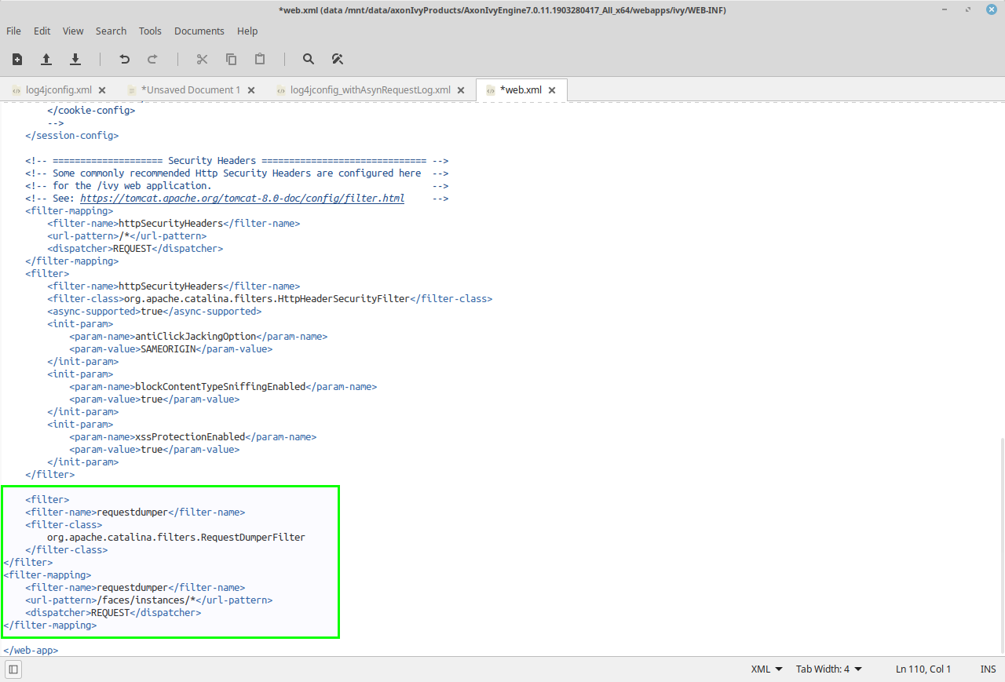Click the </session-config> closing tag

click(72, 136)
